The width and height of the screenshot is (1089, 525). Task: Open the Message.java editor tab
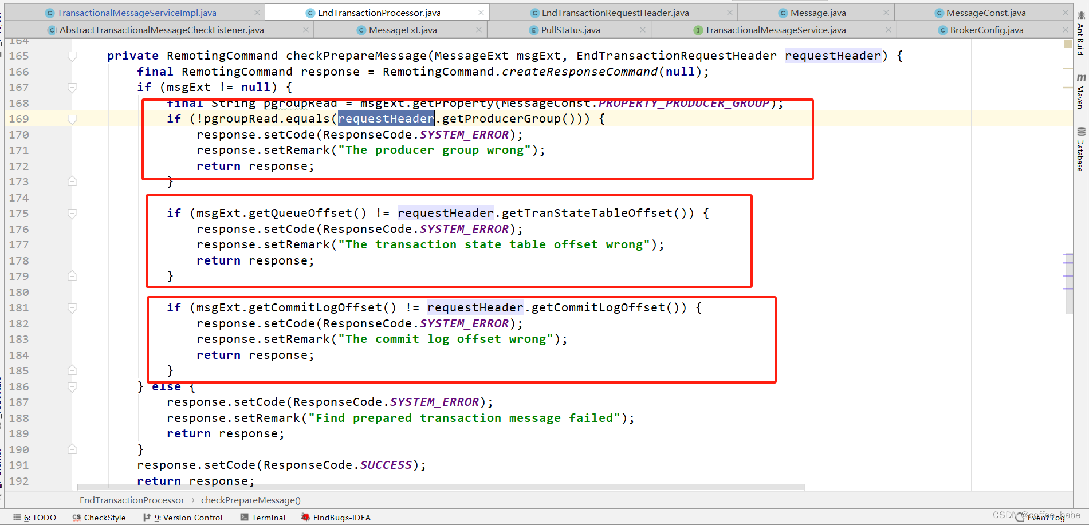pyautogui.click(x=818, y=13)
